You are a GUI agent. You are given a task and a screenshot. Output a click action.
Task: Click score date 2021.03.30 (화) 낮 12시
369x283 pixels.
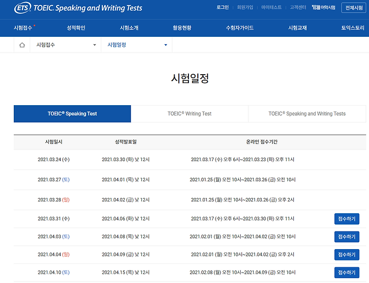[x=125, y=159]
